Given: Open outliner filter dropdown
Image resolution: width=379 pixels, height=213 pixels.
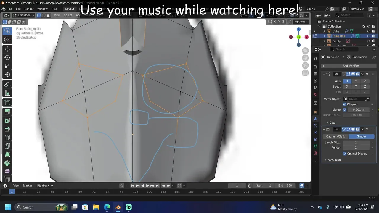Looking at the screenshot, I should point(371,15).
